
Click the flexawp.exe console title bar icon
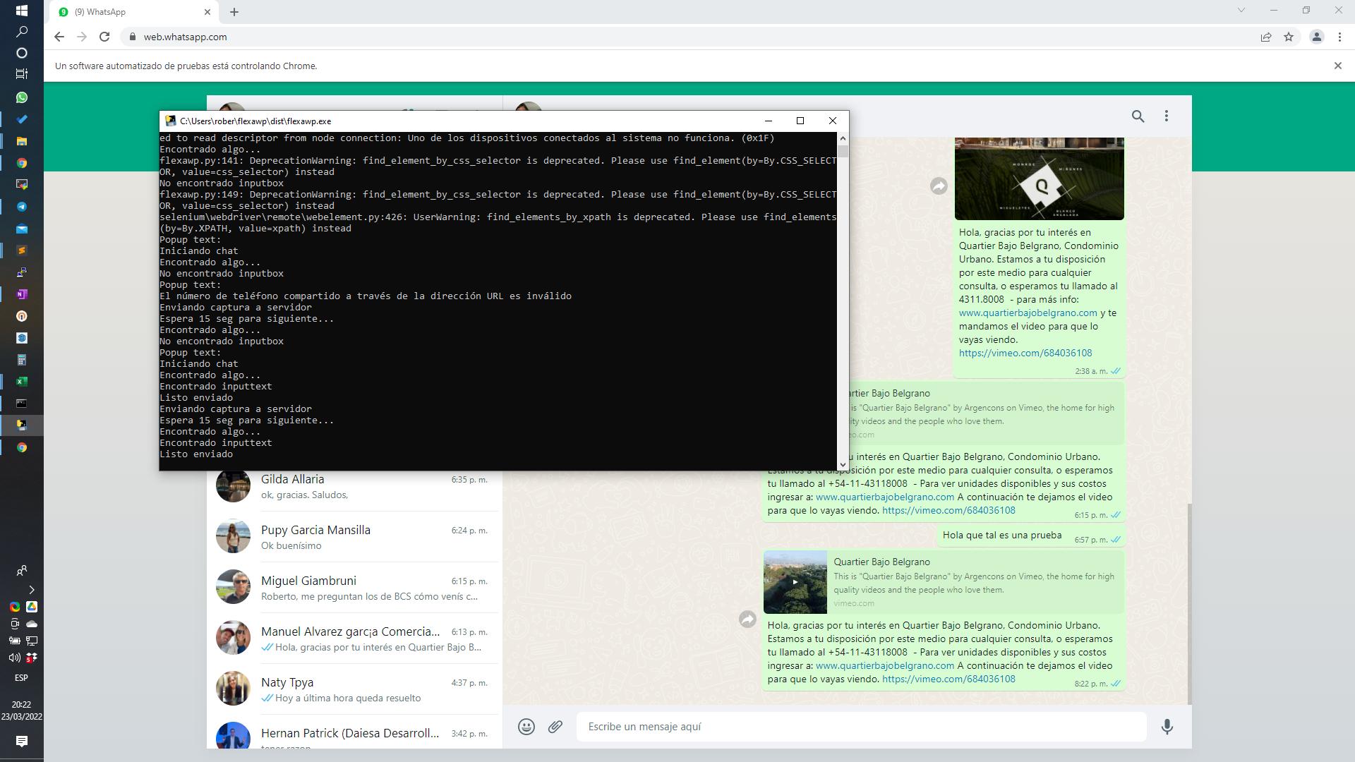(170, 121)
